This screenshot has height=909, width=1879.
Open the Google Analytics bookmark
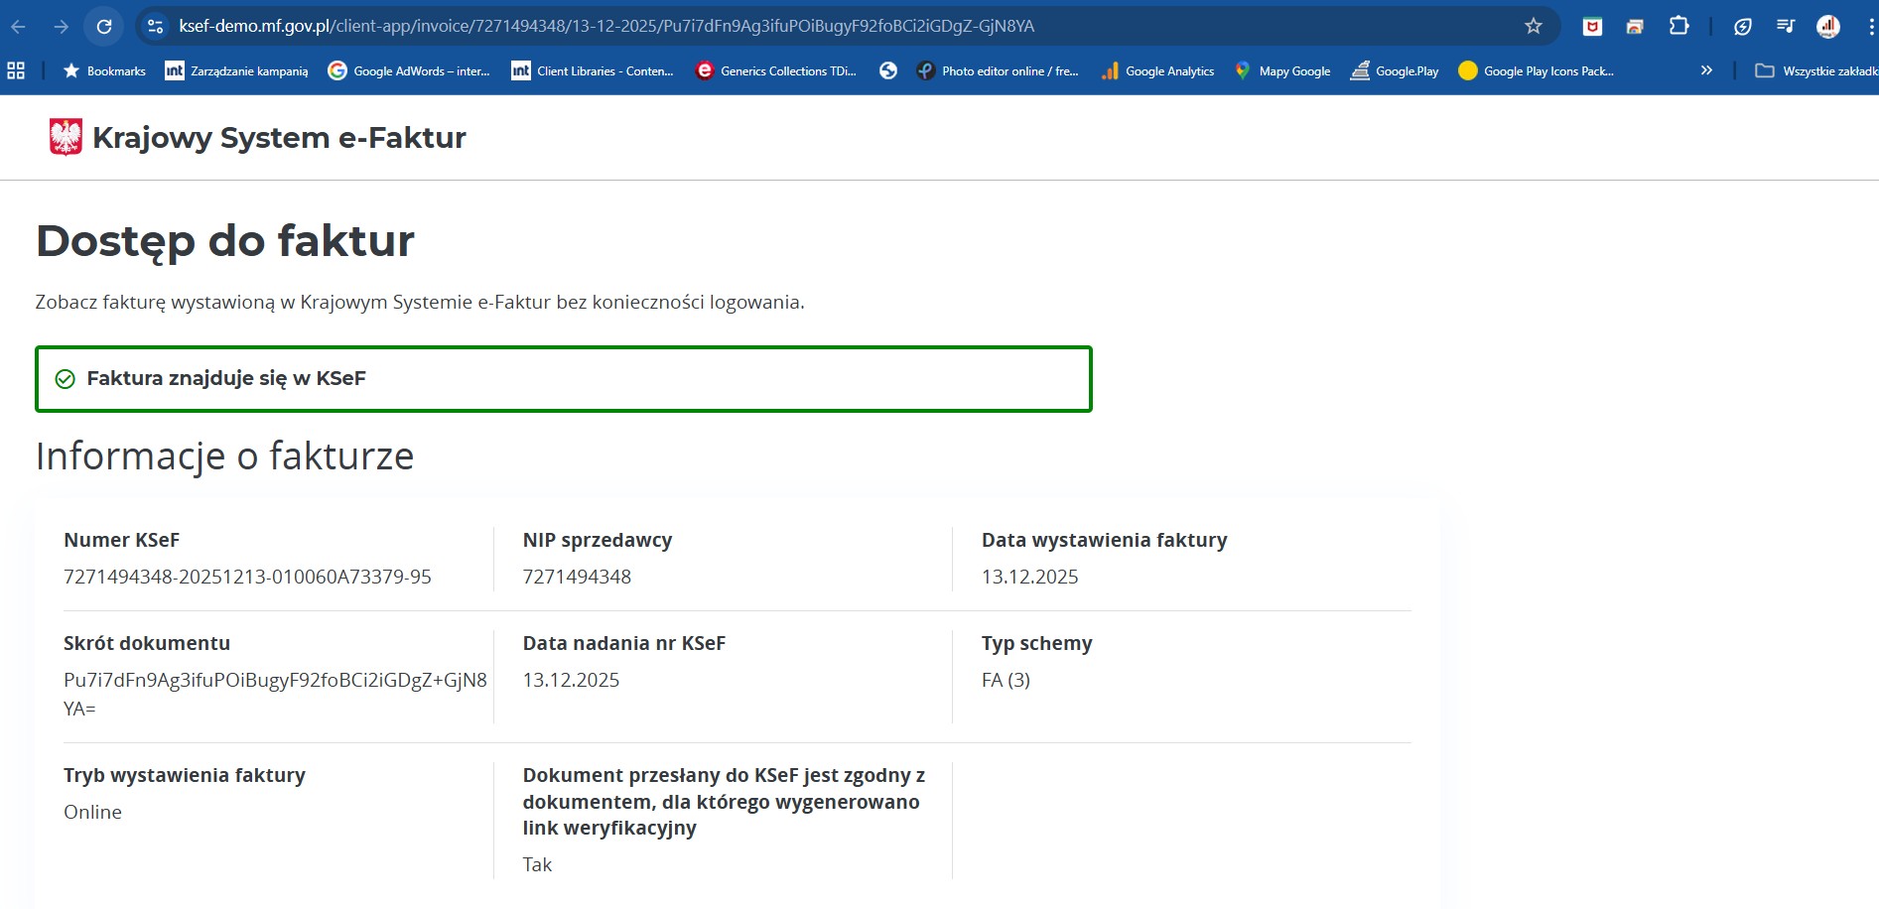pos(1158,70)
